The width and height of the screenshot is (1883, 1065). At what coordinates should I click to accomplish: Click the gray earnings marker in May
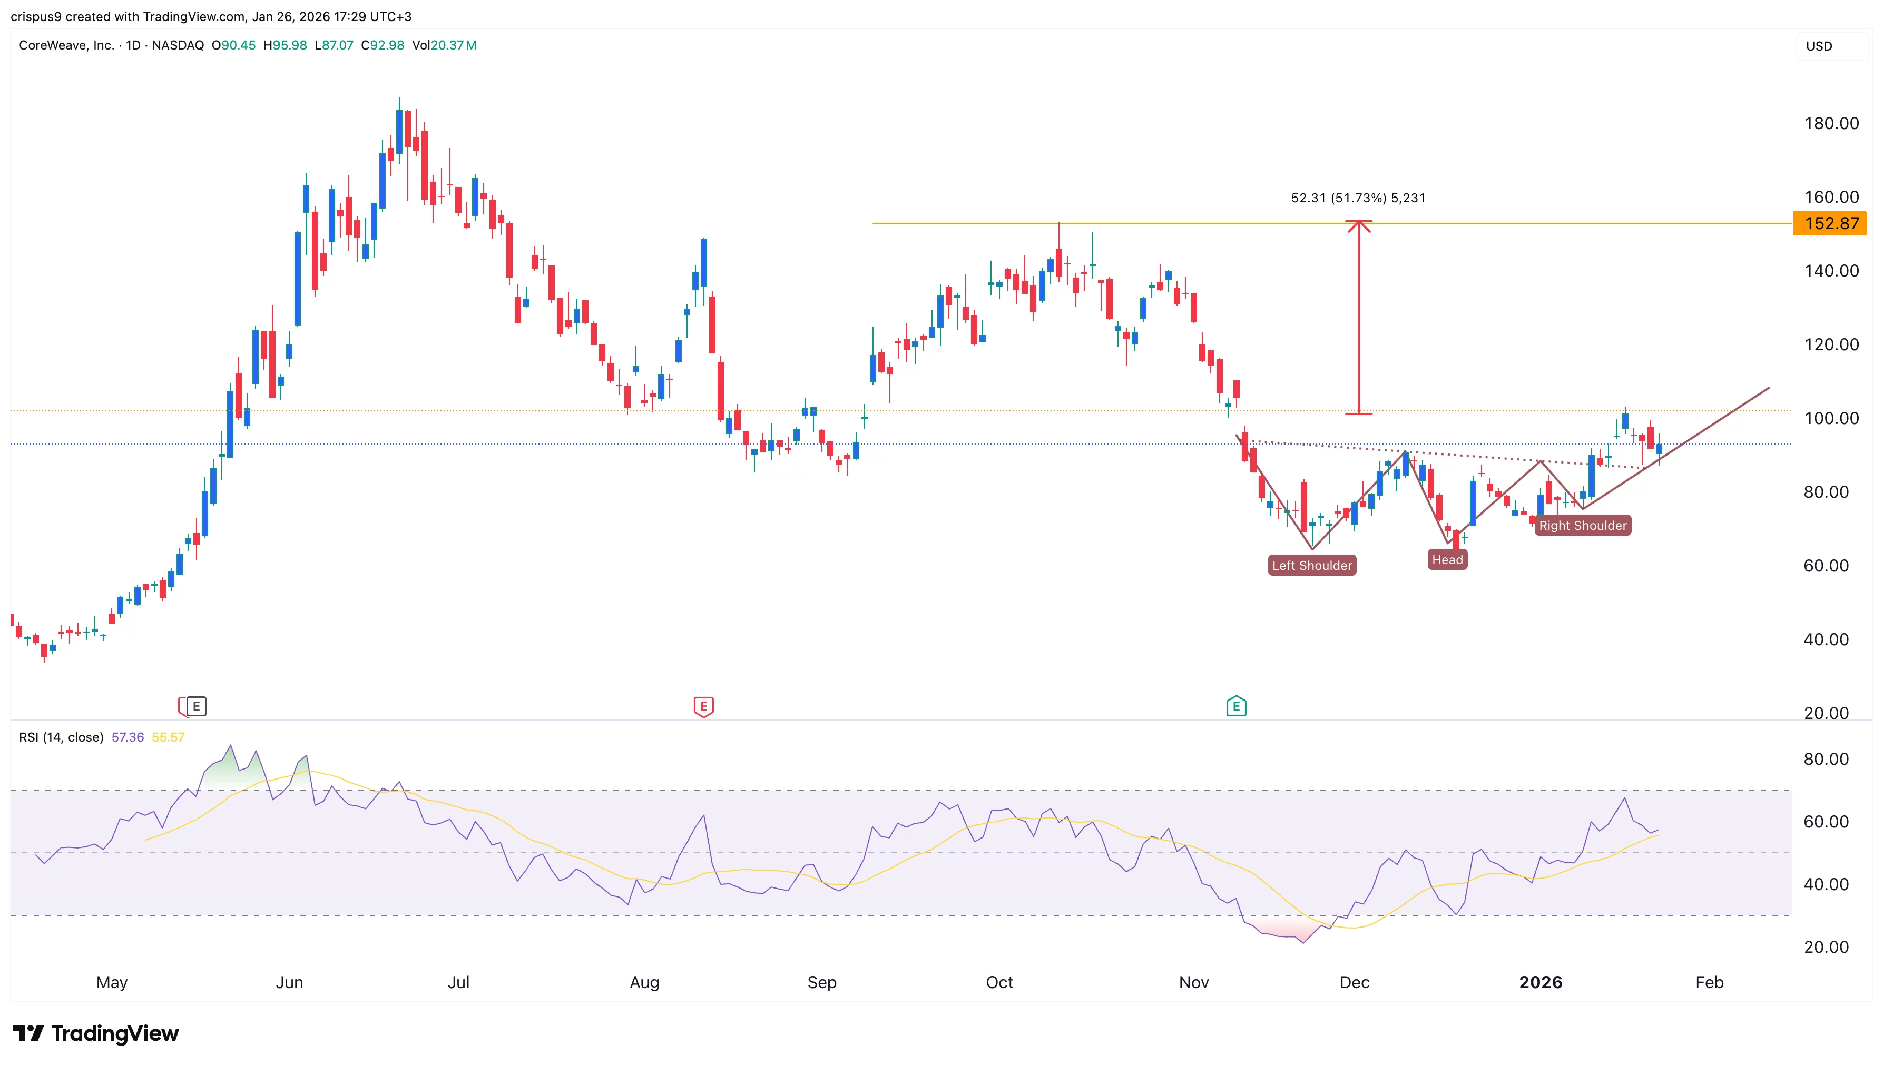point(196,706)
